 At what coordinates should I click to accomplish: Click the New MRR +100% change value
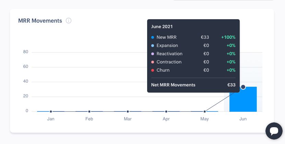(228, 37)
